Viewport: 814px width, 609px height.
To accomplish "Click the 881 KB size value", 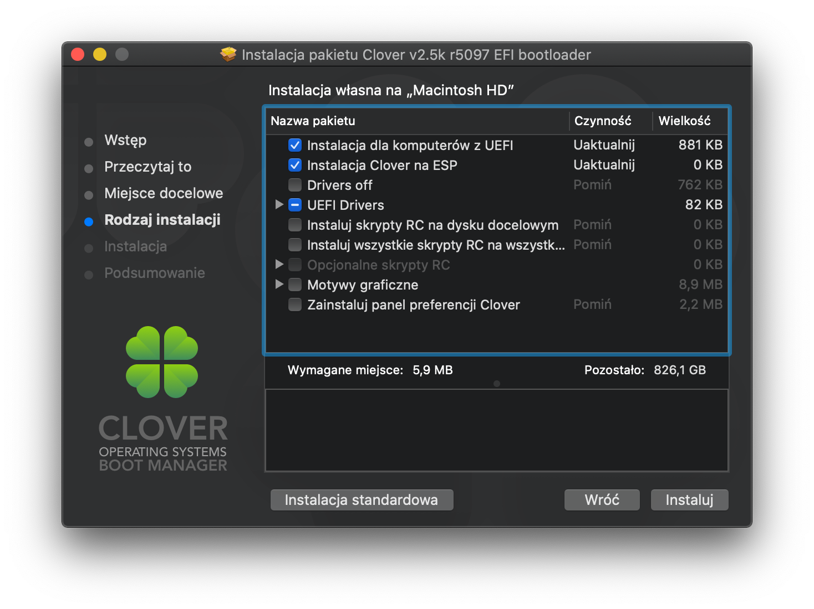I will [x=700, y=145].
